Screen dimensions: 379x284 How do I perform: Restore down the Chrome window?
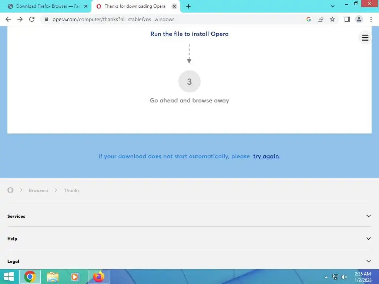356,4
